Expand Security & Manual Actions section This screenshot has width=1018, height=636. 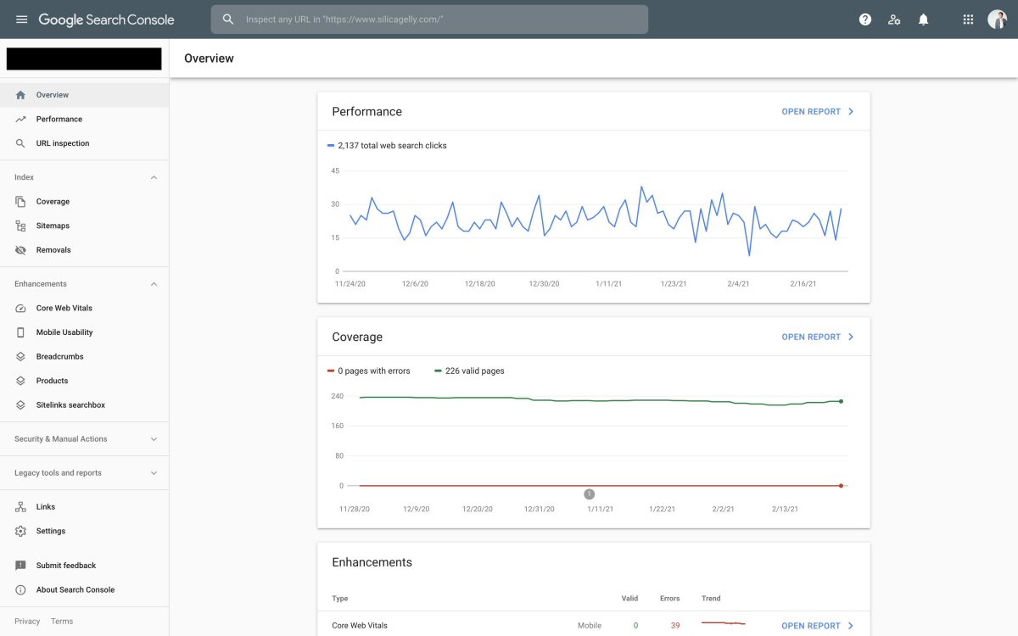(x=154, y=439)
